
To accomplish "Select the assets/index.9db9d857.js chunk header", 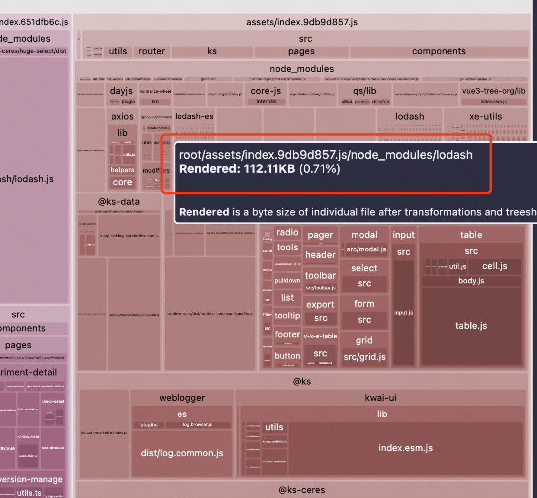I will pos(302,22).
